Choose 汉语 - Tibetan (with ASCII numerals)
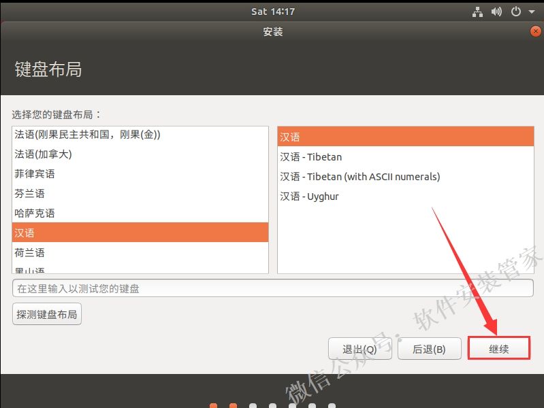The height and width of the screenshot is (408, 544). [x=406, y=176]
